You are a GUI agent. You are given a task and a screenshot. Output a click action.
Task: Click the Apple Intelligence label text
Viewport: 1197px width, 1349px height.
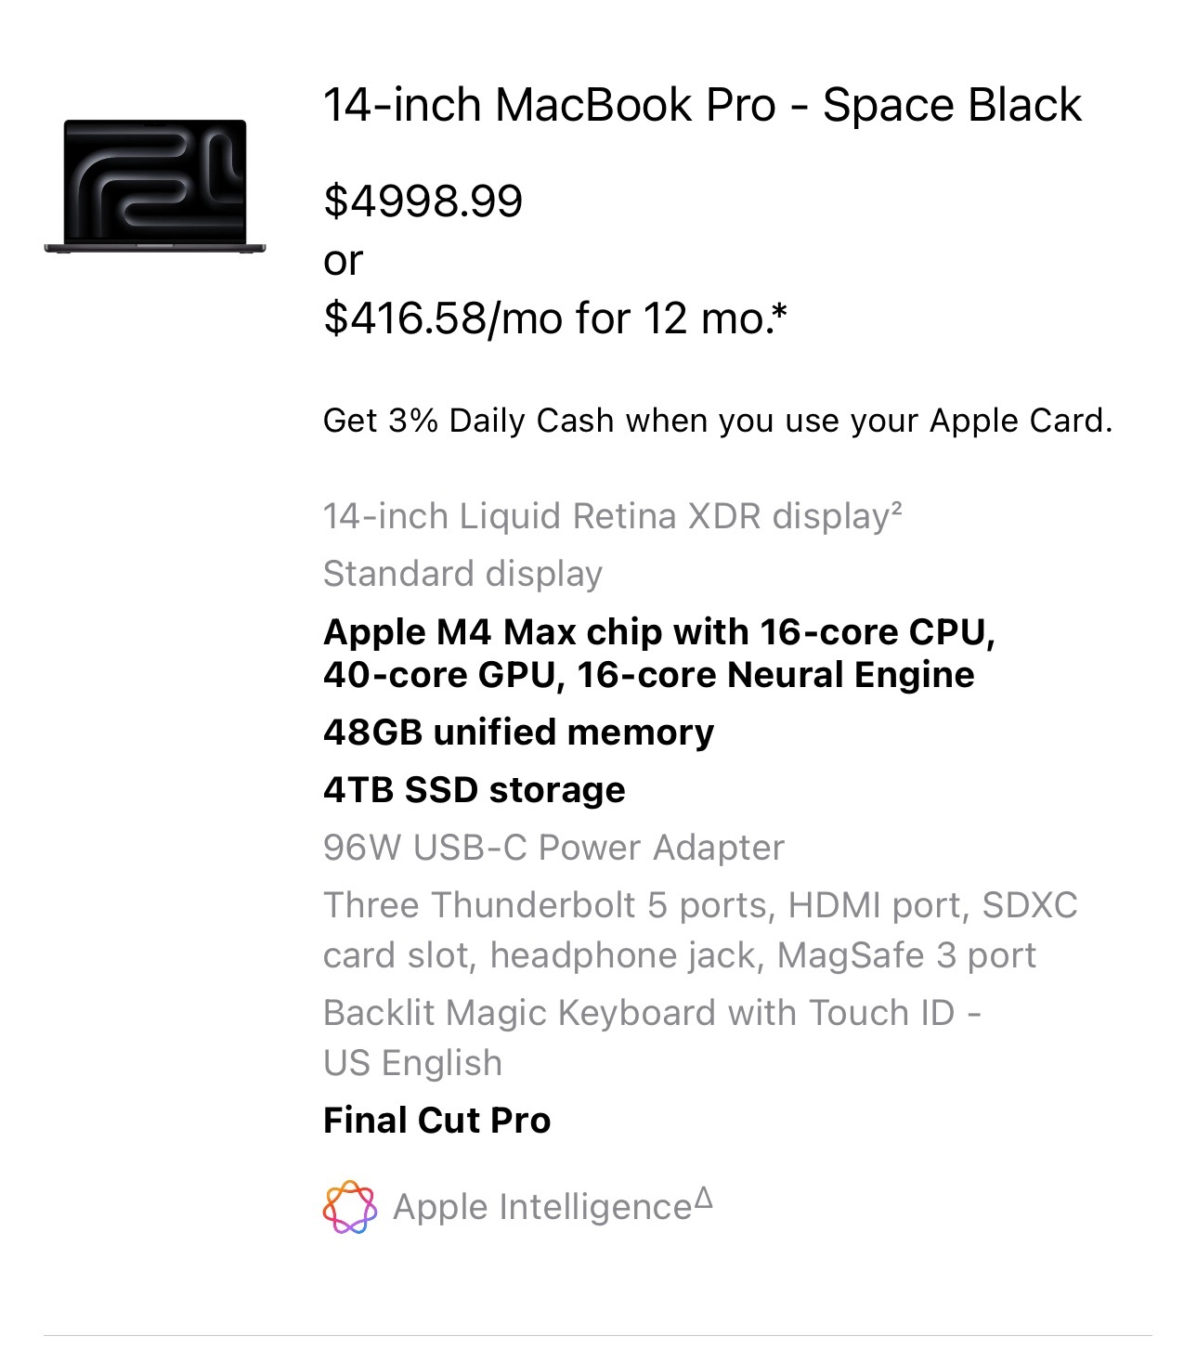click(542, 1207)
